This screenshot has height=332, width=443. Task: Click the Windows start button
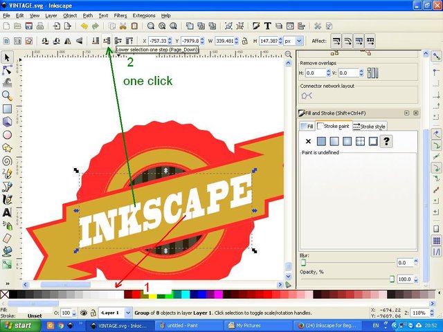pyautogui.click(x=21, y=326)
